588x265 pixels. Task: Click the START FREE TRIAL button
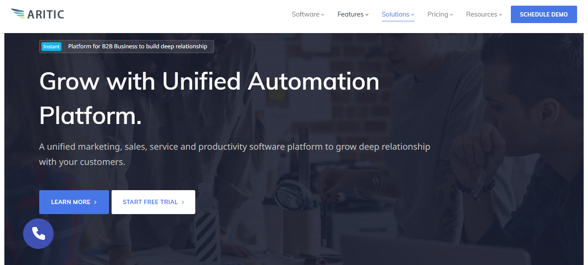click(153, 202)
